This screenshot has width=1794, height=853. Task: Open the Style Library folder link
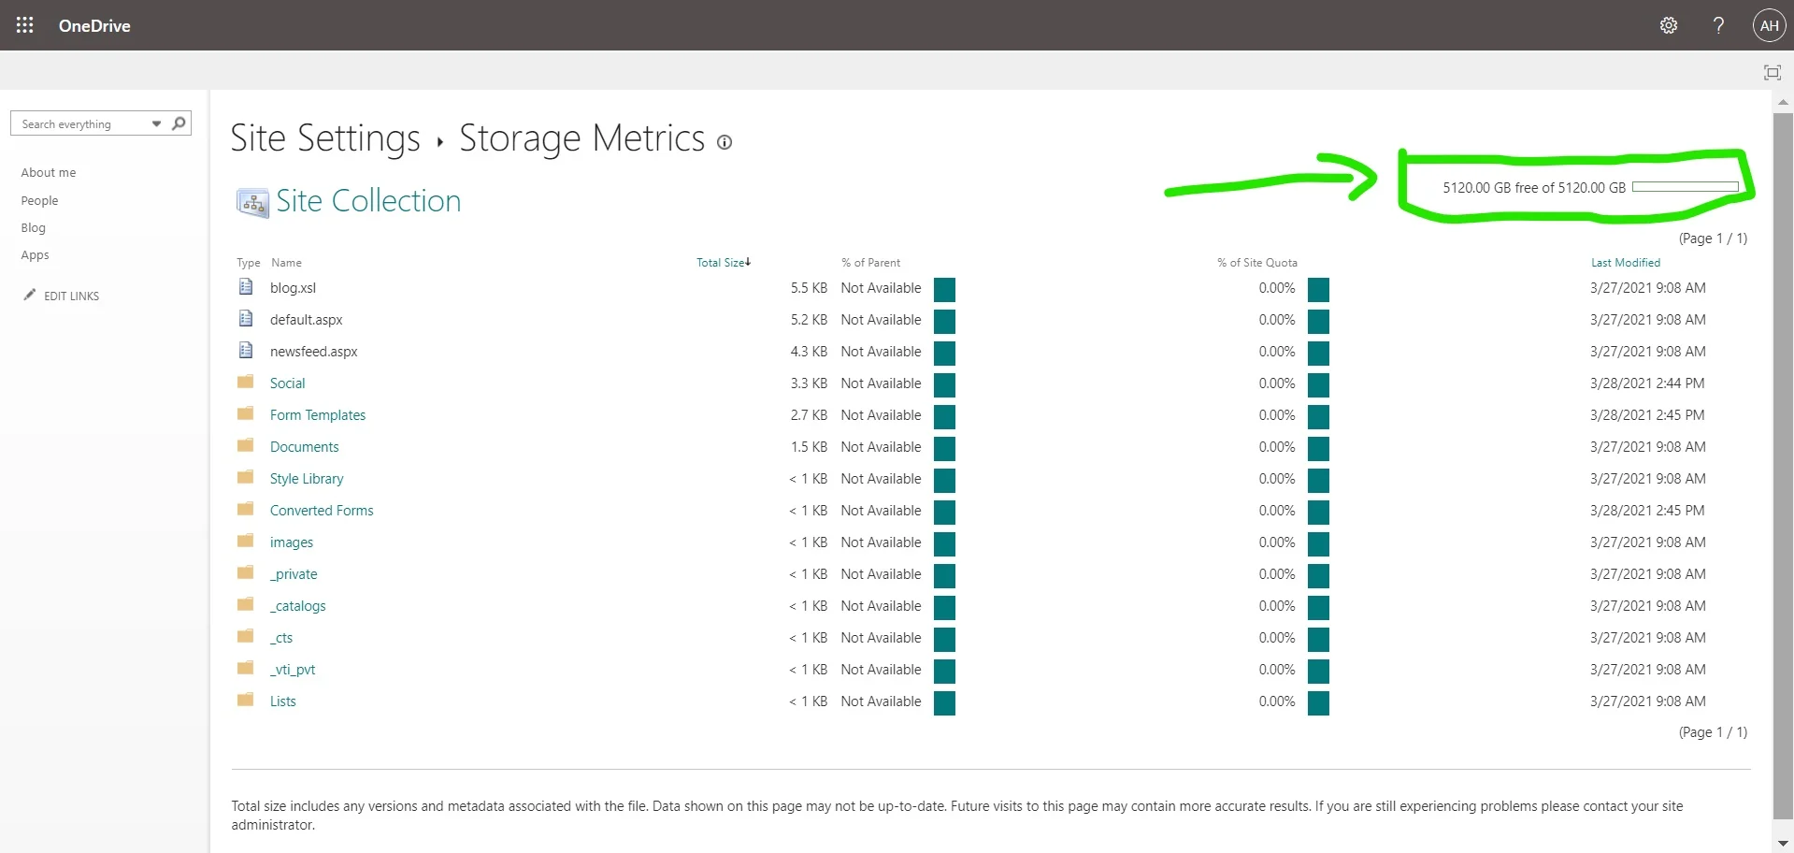point(307,479)
